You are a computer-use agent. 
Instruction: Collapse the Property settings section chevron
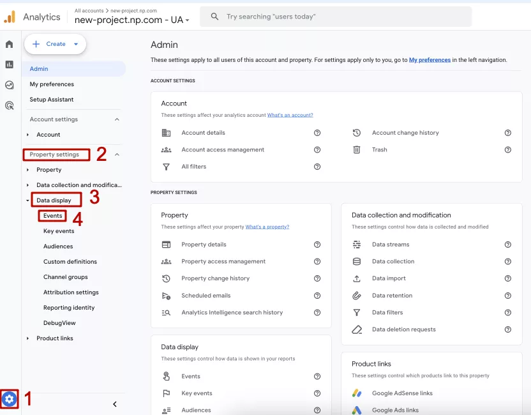tap(117, 155)
